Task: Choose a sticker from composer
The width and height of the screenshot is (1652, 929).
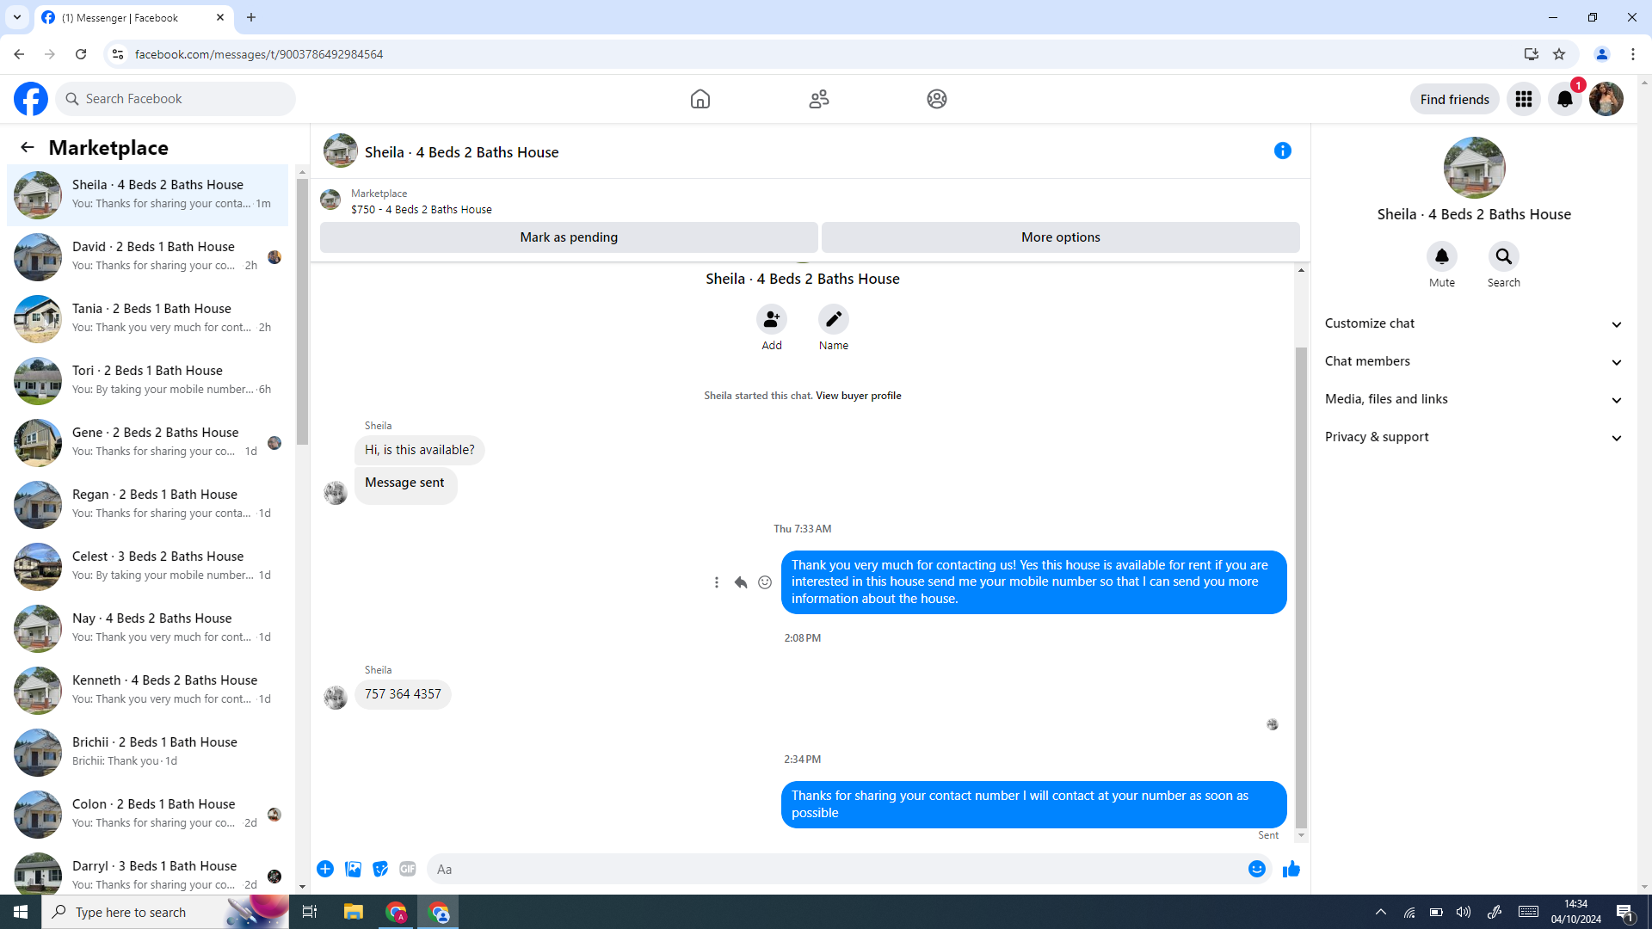Action: click(x=380, y=869)
